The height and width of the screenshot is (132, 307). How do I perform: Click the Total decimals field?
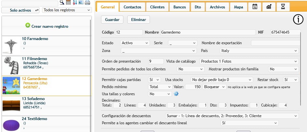tap(118, 105)
